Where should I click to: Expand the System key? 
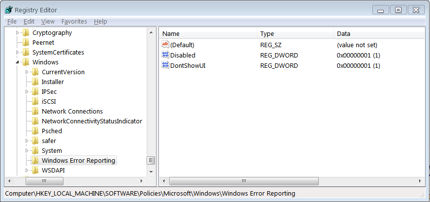pos(27,151)
